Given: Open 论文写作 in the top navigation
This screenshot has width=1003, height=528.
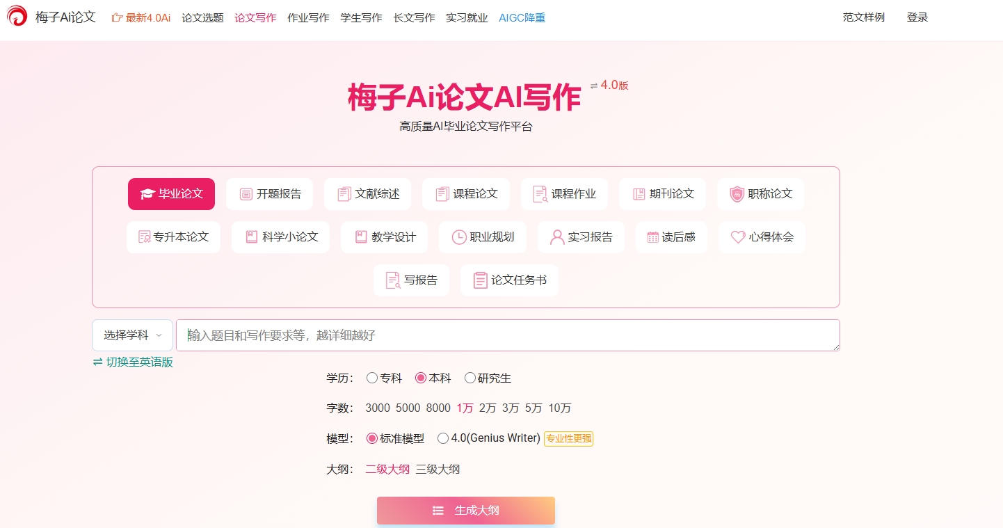Looking at the screenshot, I should pyautogui.click(x=255, y=18).
